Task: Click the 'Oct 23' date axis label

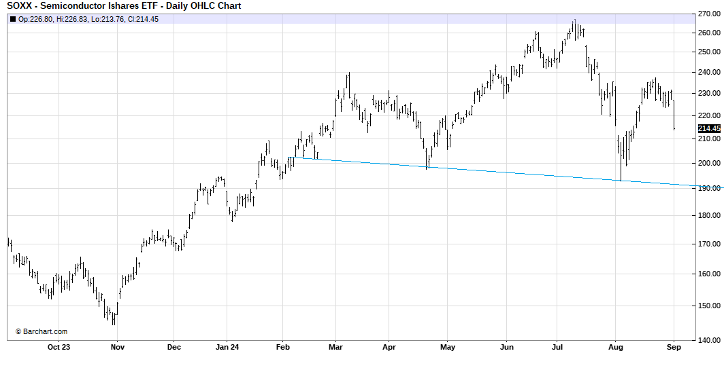Action: 59,347
